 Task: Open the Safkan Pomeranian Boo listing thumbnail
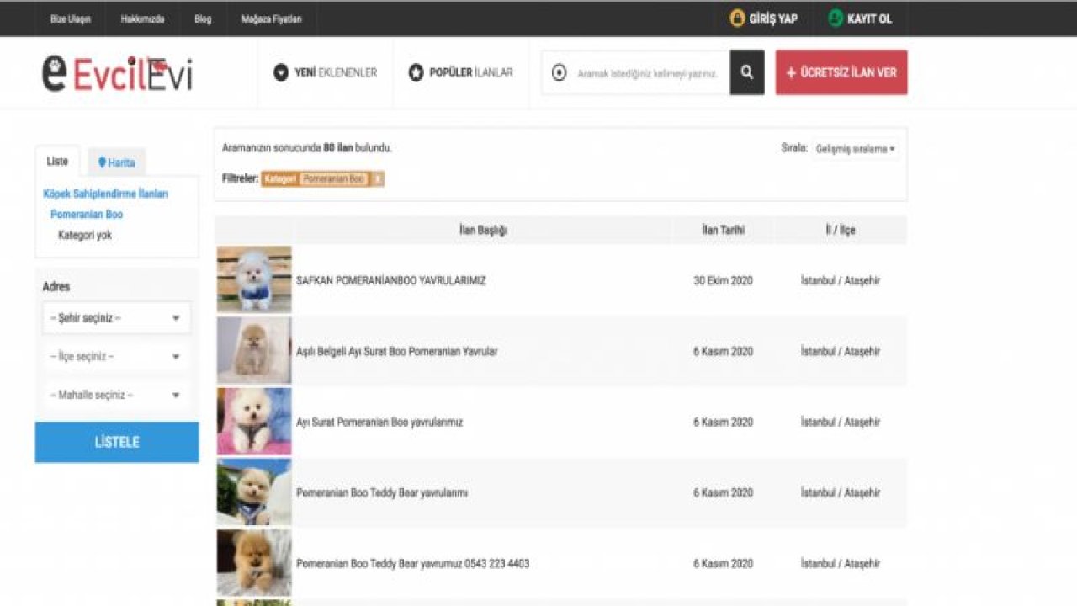tap(254, 279)
